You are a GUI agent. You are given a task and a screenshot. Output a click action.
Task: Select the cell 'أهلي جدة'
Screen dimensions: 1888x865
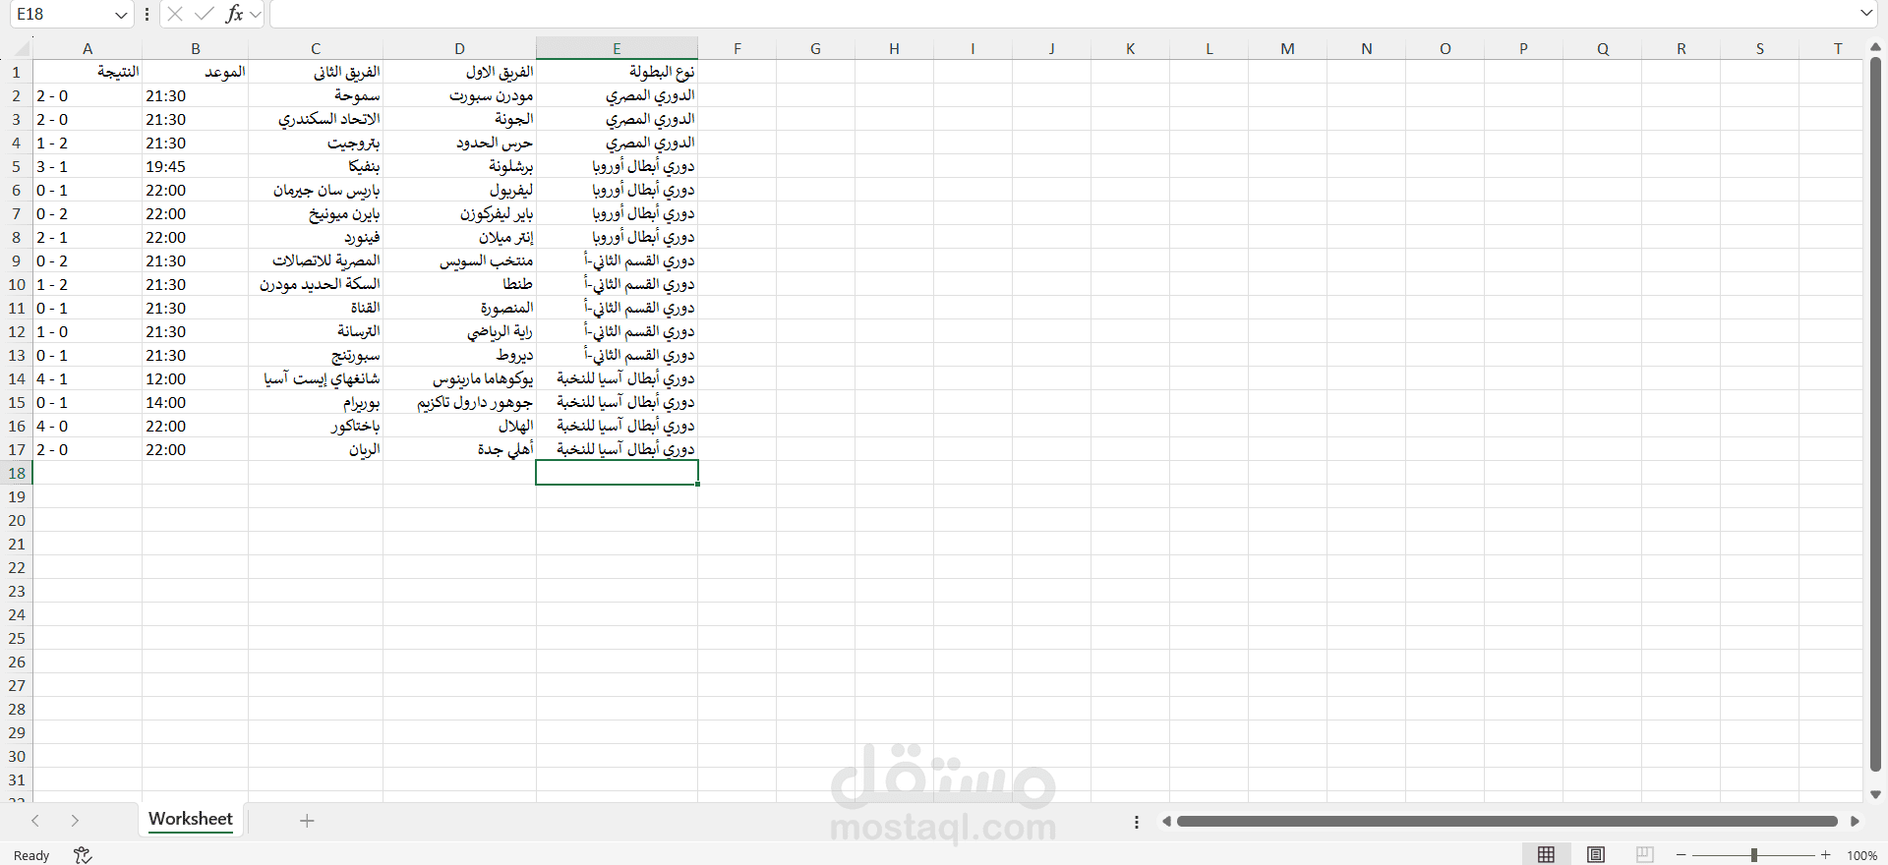point(459,449)
